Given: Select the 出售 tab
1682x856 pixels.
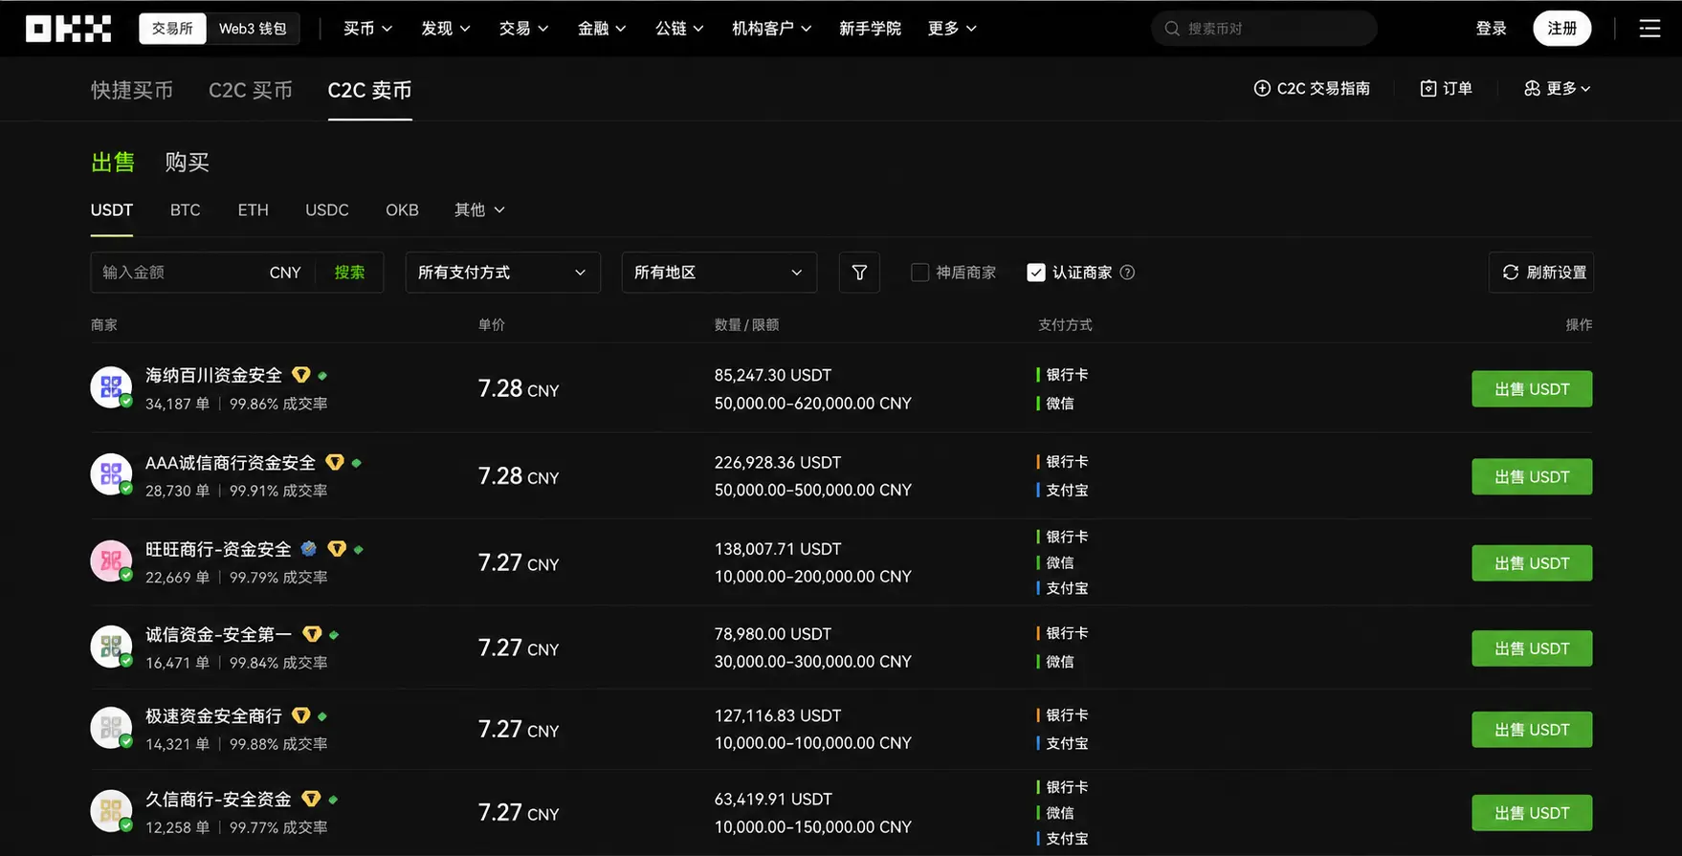Looking at the screenshot, I should tap(113, 162).
